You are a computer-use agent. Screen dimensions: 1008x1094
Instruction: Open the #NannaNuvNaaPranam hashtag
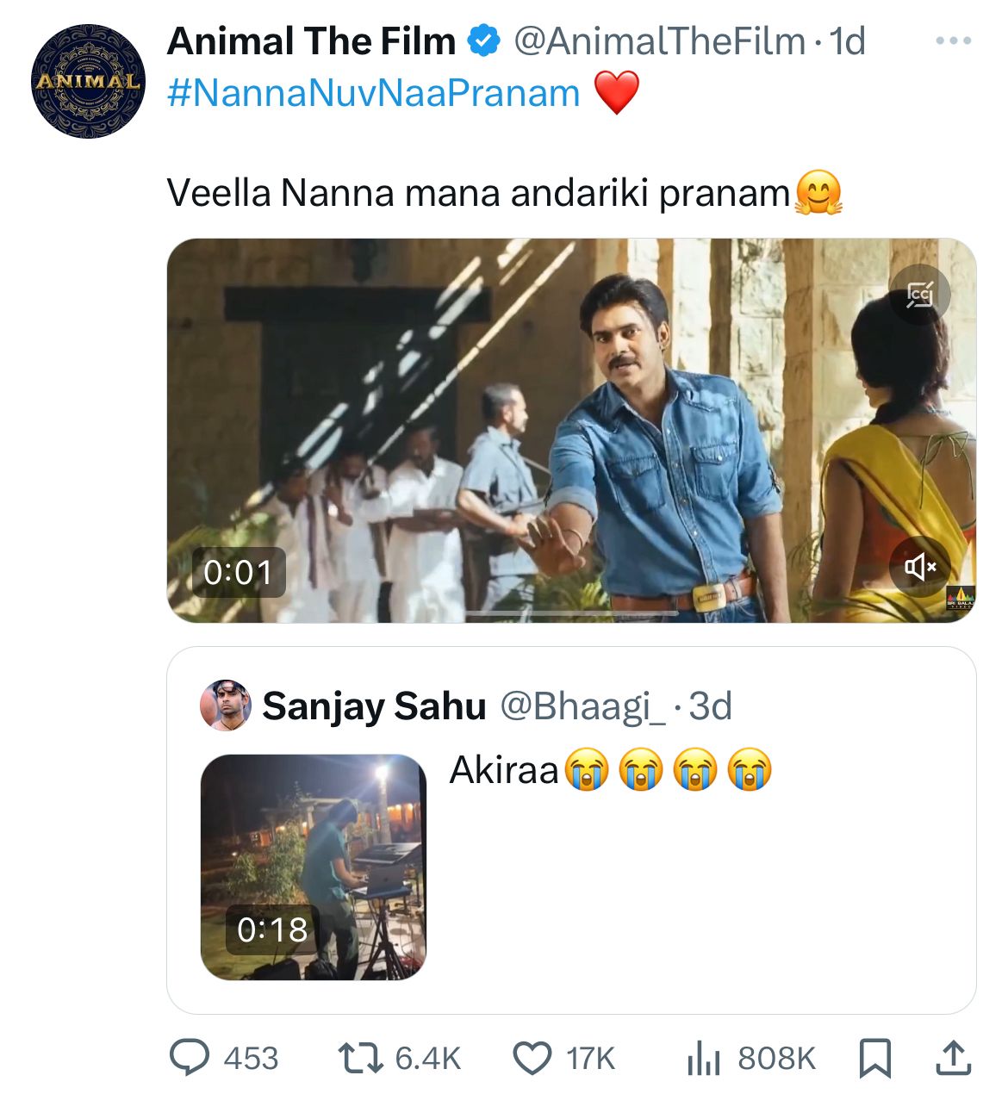click(x=373, y=93)
